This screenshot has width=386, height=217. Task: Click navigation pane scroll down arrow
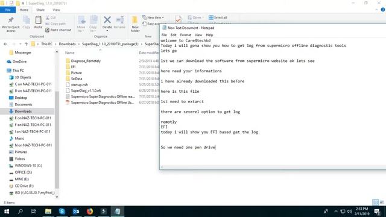[57, 197]
